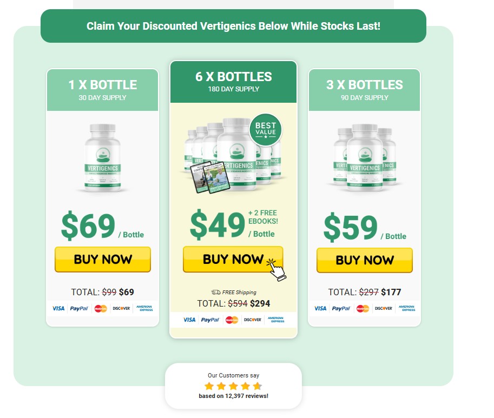
Task: Click the five-star customer rating
Action: [233, 386]
